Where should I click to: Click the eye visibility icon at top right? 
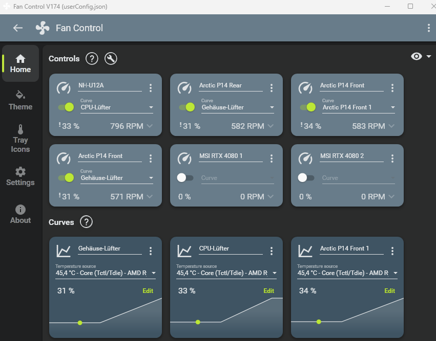416,56
